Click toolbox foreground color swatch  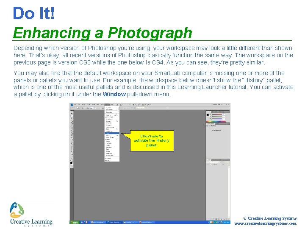click(x=71, y=163)
